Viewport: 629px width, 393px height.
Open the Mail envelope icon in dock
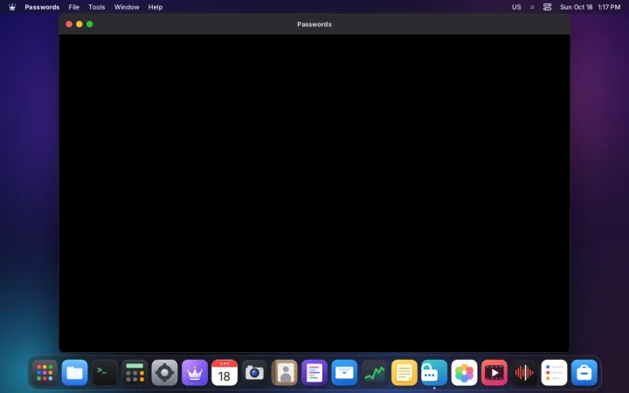(x=344, y=373)
